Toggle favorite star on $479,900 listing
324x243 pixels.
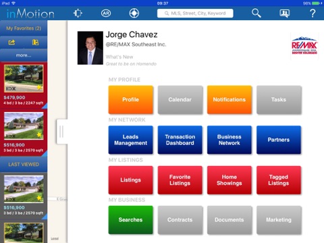click(40, 87)
